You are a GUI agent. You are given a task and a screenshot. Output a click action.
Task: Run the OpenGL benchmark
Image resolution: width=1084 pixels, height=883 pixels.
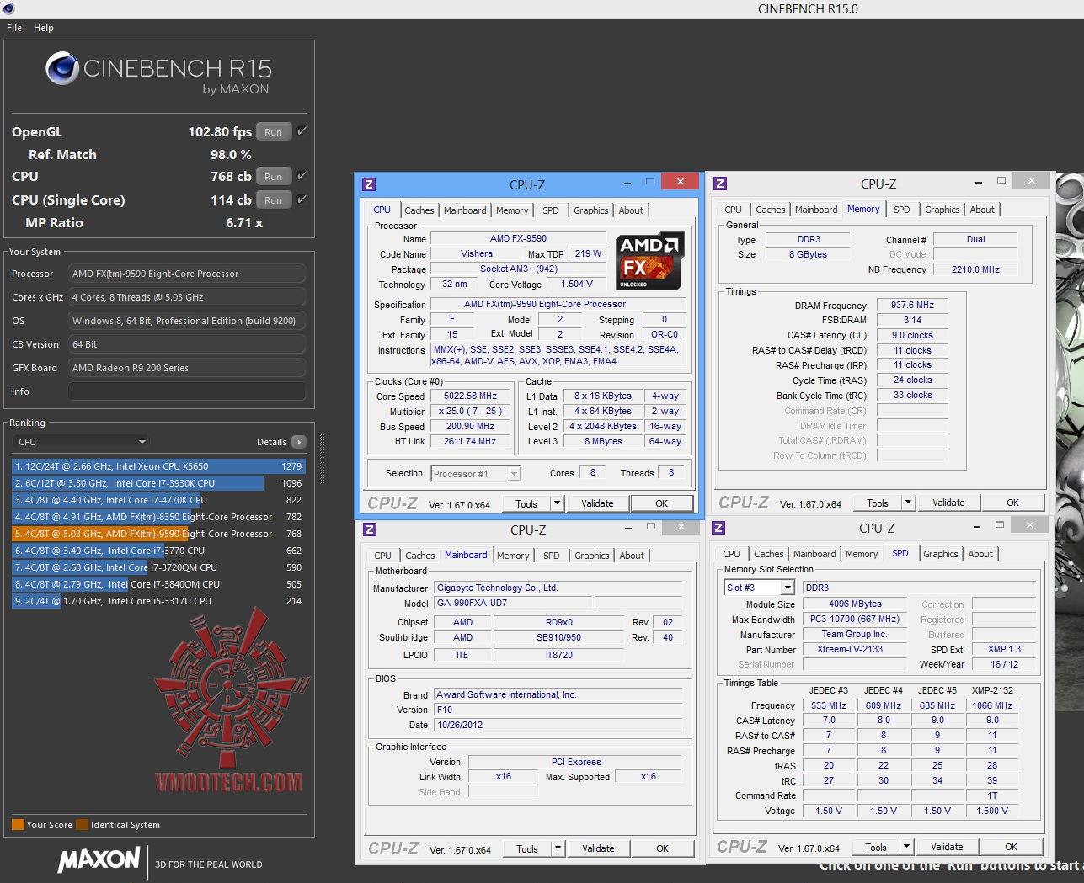274,131
